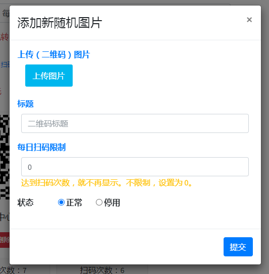Image resolution: width=269 pixels, height=274 pixels.
Task: Submit the form with 提交 button
Action: point(238,247)
